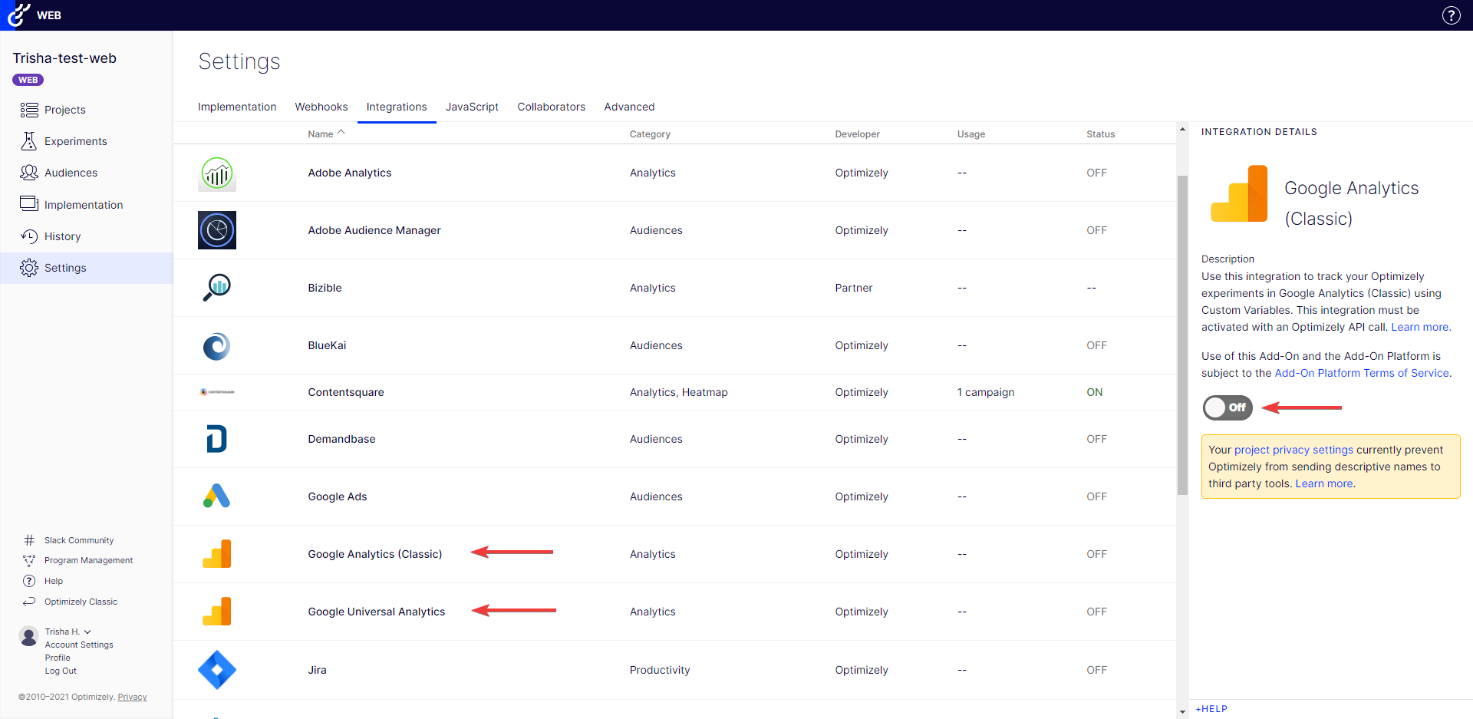Image resolution: width=1473 pixels, height=719 pixels.
Task: Click the Google Universal Analytics logo
Action: (217, 612)
